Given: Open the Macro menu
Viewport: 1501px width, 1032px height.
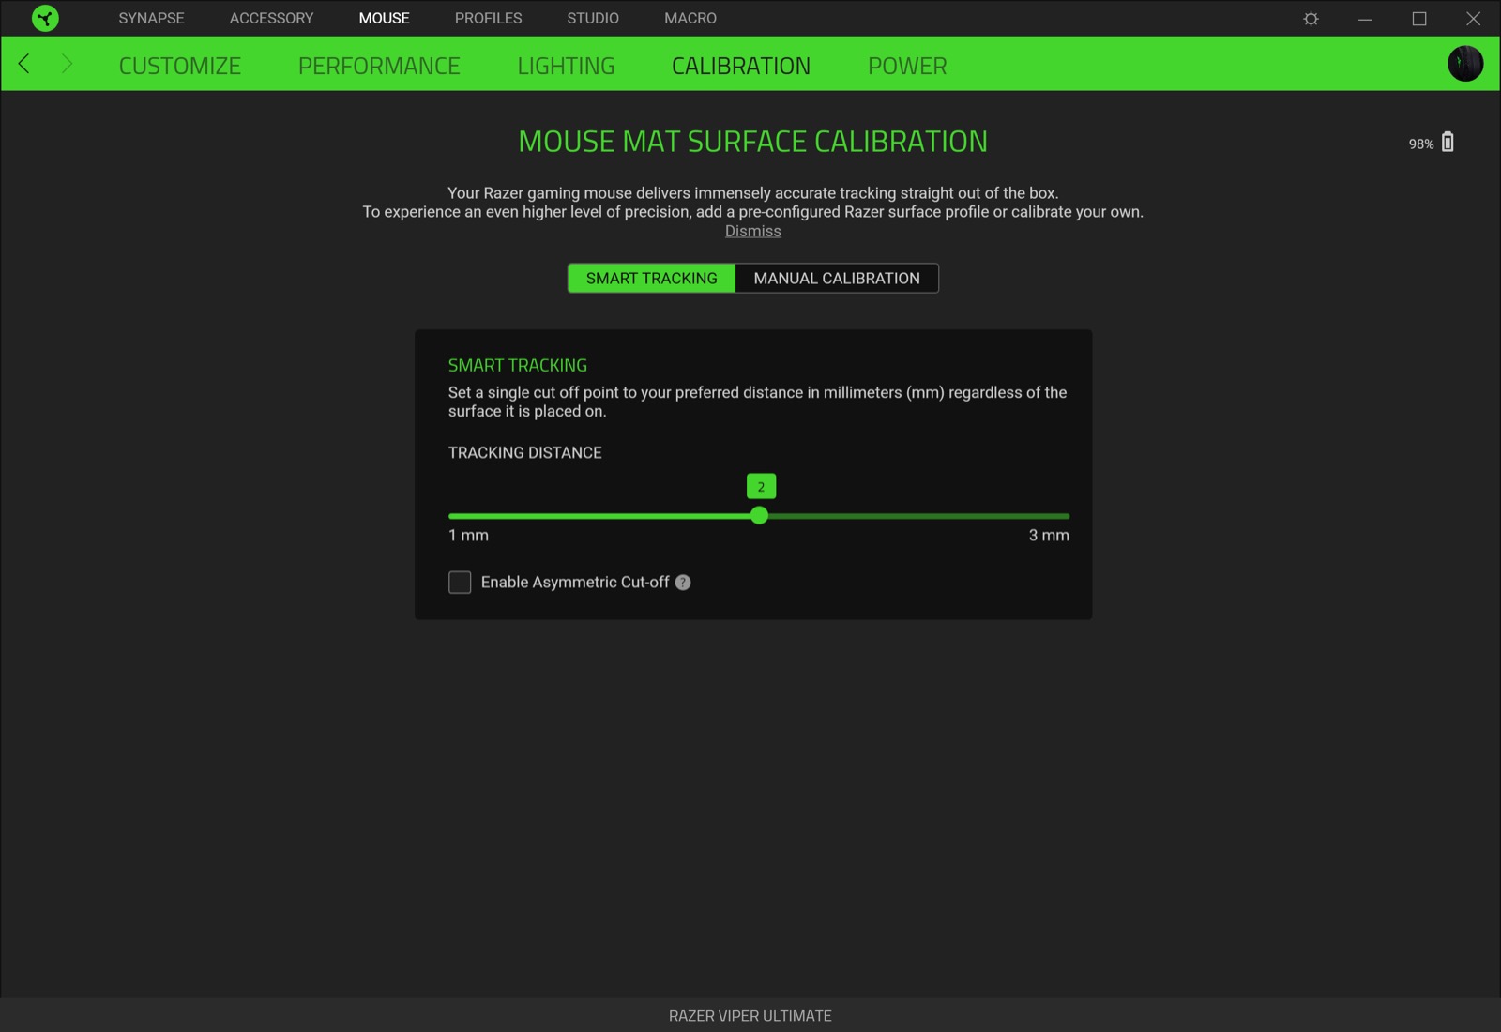Looking at the screenshot, I should tap(690, 18).
